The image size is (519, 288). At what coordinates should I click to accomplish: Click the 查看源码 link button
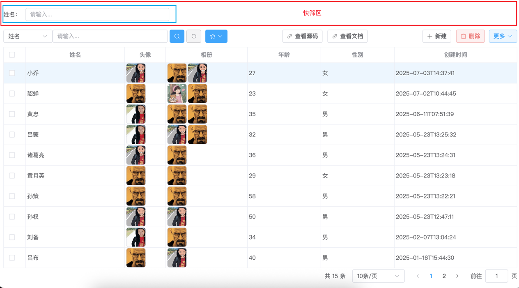tap(302, 36)
